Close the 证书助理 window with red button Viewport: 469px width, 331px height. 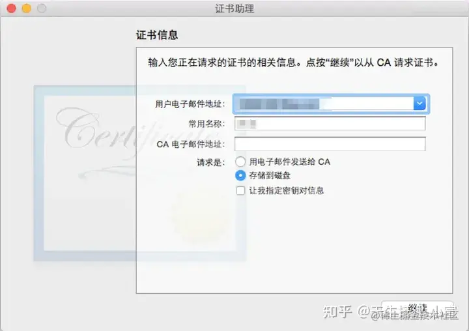pyautogui.click(x=11, y=8)
